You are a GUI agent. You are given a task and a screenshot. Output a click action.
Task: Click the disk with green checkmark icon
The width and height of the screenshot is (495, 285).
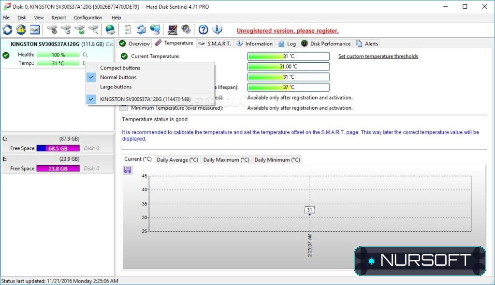(80, 30)
